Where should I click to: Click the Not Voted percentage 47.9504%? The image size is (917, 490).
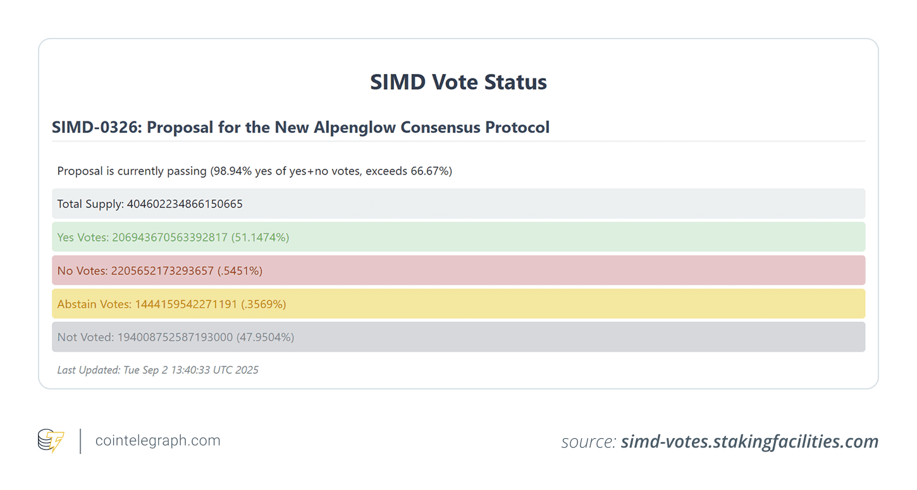coord(266,338)
